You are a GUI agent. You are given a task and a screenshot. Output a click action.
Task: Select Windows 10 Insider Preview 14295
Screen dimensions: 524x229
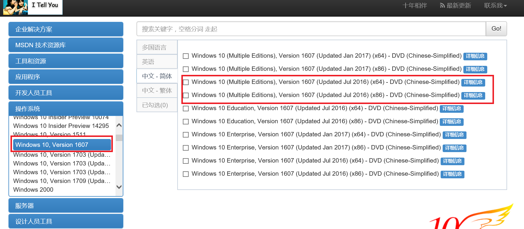tap(61, 126)
